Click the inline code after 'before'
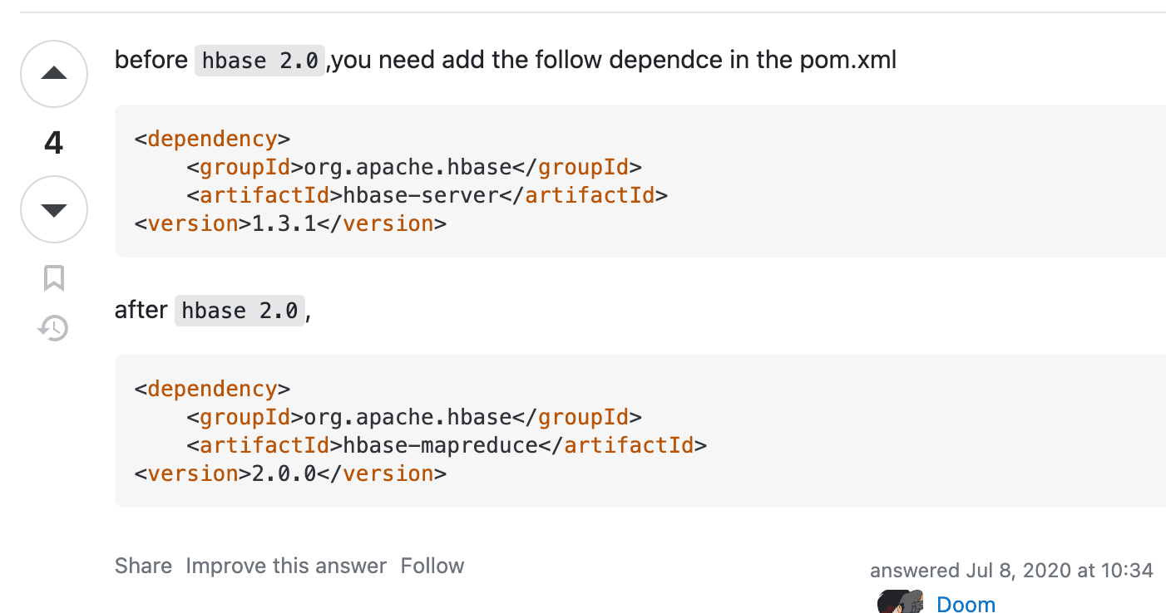The width and height of the screenshot is (1166, 613). [259, 61]
